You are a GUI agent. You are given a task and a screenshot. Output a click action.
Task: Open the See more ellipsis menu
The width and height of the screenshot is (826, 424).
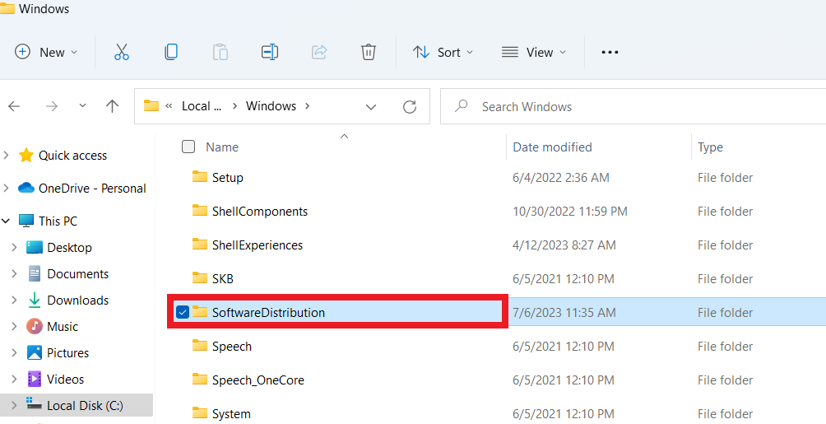point(609,52)
